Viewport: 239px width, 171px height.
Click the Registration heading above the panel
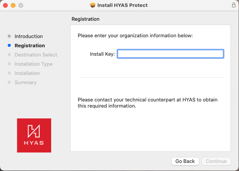85,19
